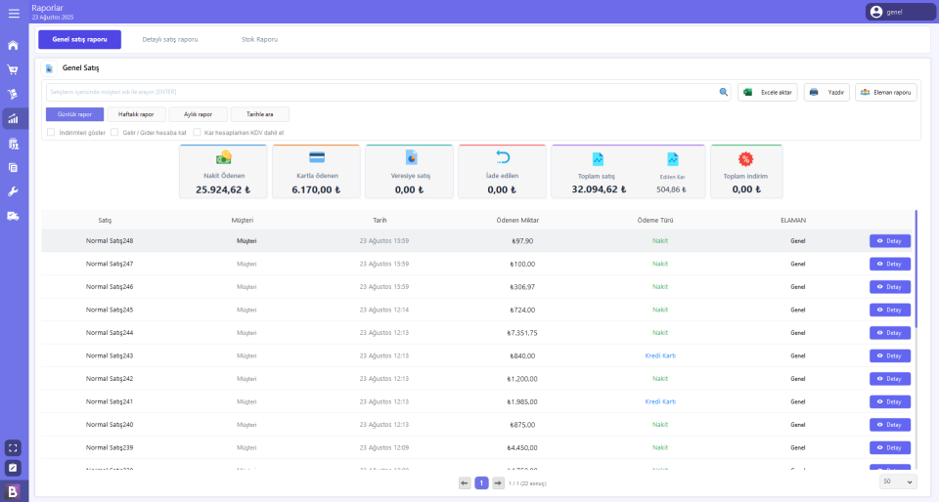Enable the İndirimleri göster checkbox

point(51,132)
